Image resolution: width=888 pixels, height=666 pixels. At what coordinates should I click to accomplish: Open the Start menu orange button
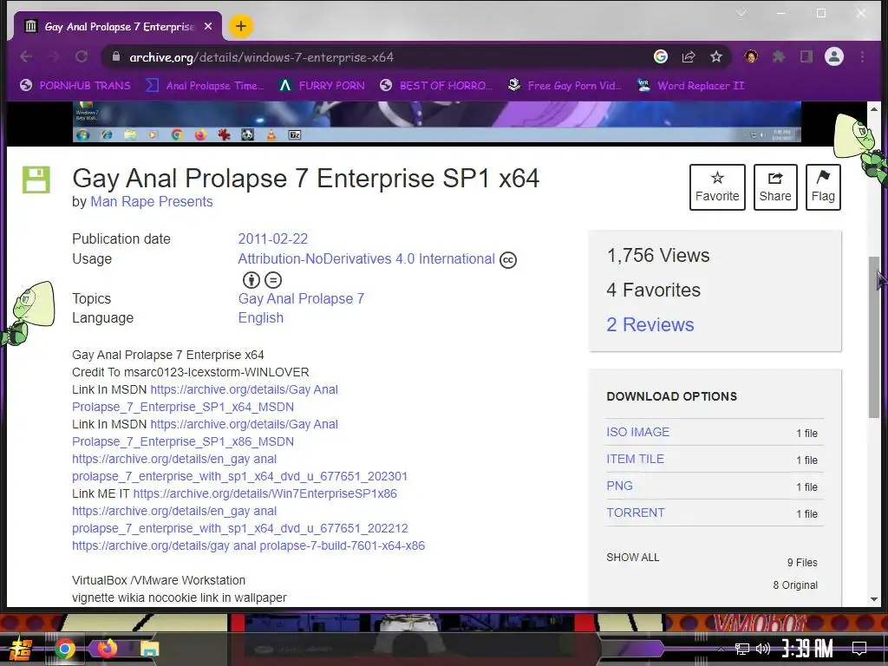[x=20, y=649]
